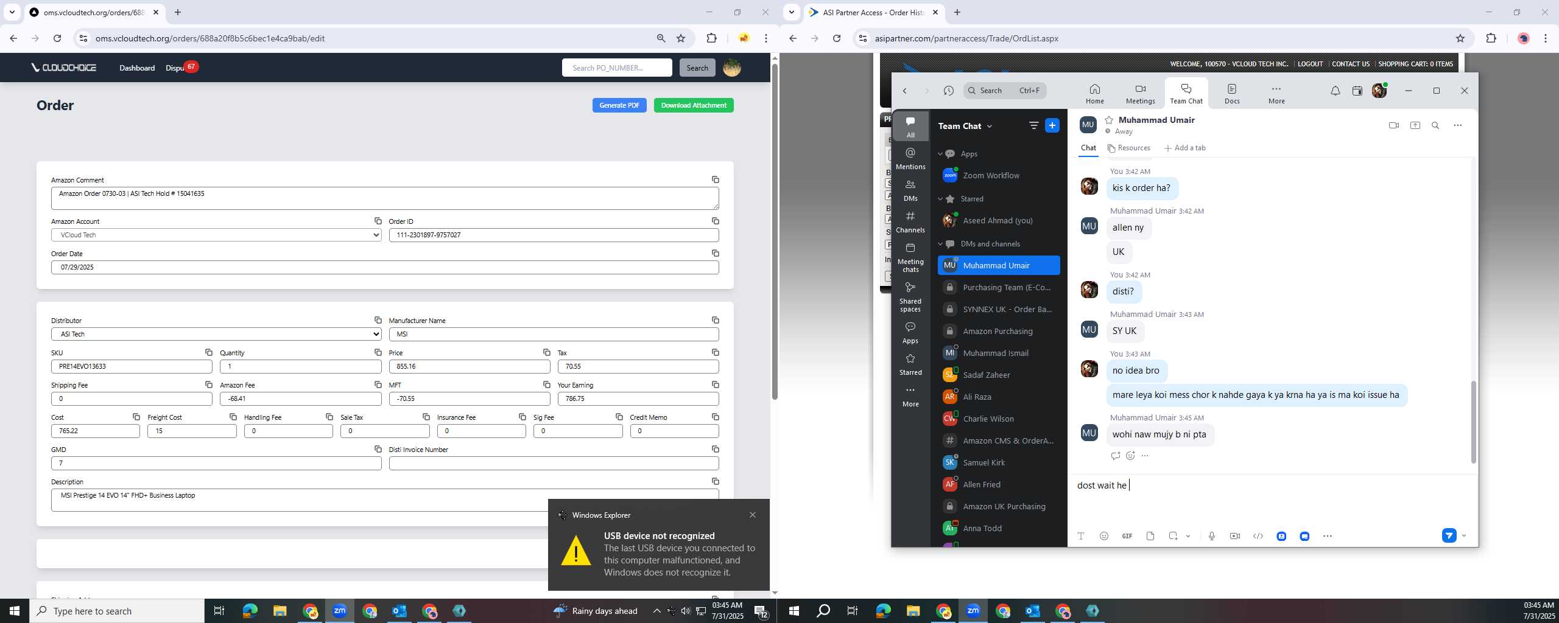1559x623 pixels.
Task: Click the OMS page vertical scrollbar
Action: click(x=775, y=231)
